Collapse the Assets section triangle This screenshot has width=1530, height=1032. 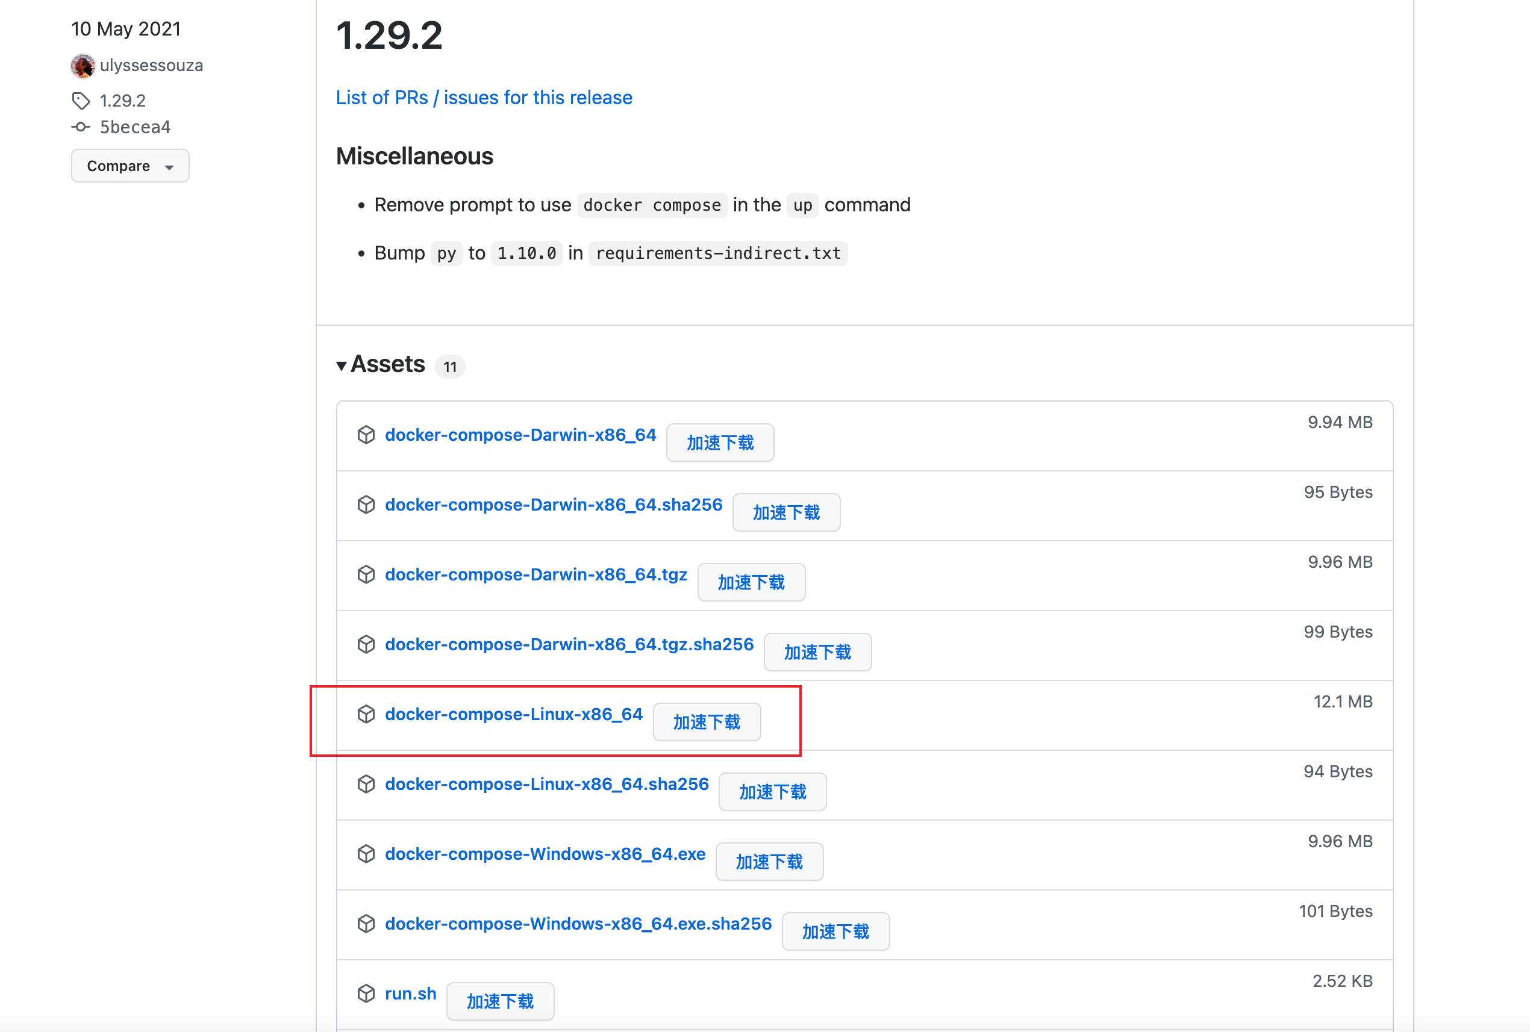(341, 366)
